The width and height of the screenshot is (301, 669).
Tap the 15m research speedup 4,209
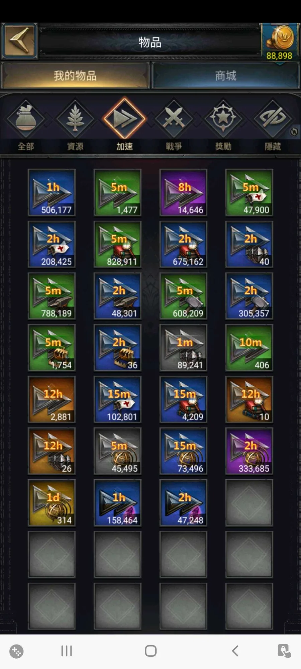point(183,399)
